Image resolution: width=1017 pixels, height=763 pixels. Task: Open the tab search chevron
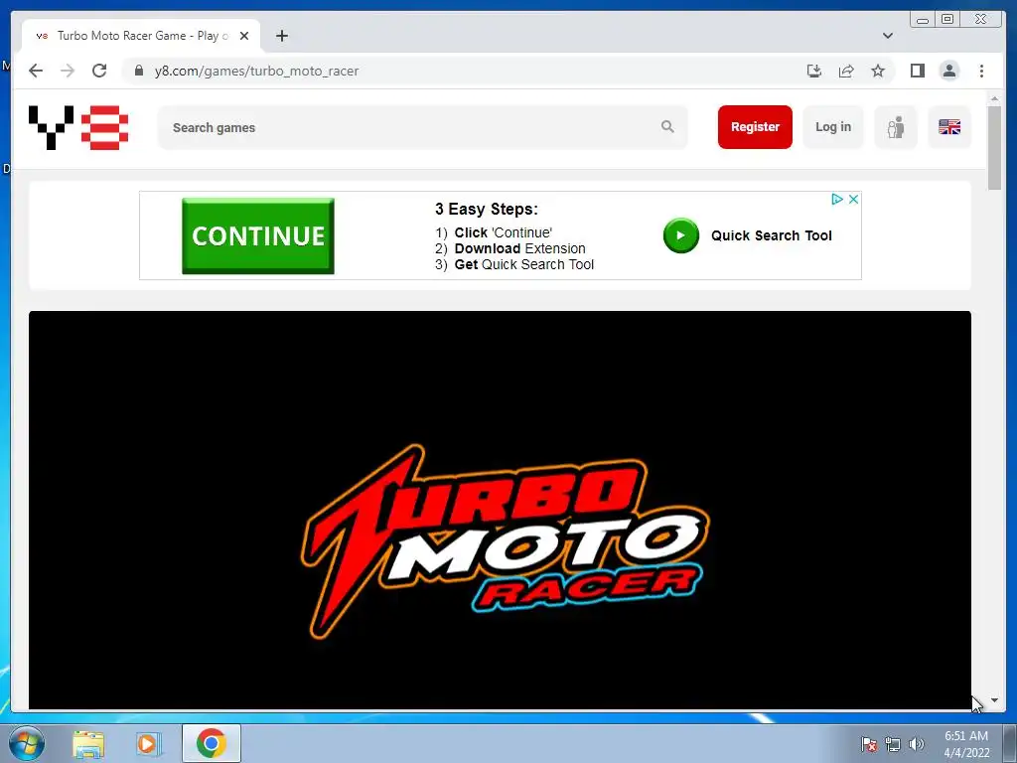[x=888, y=36]
